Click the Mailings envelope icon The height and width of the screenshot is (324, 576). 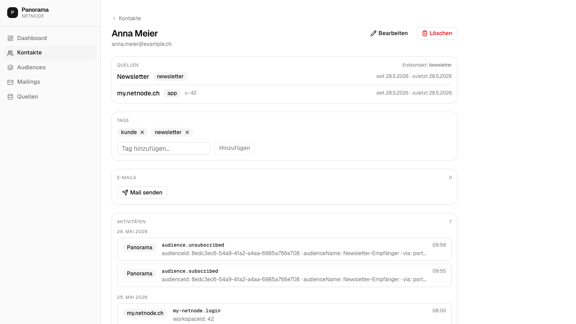[x=10, y=82]
